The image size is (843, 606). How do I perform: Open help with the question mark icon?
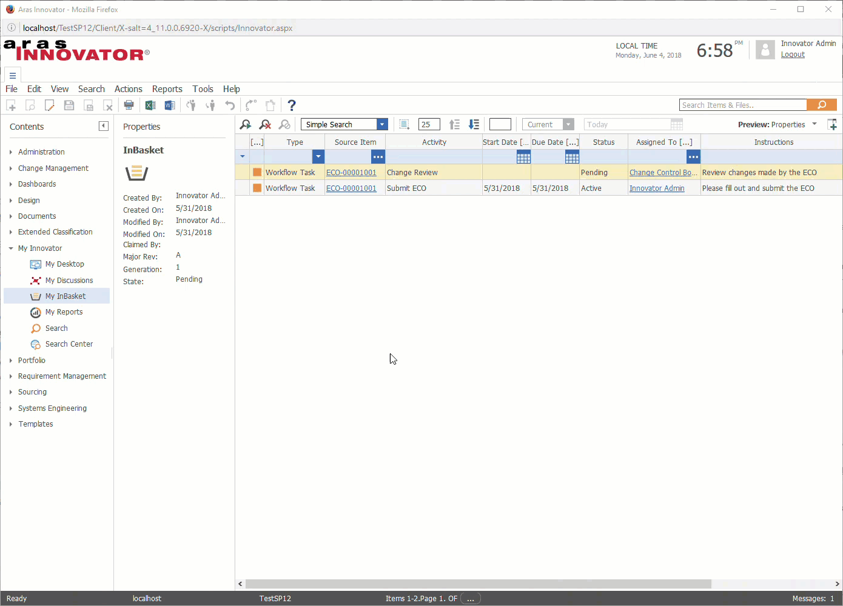point(292,105)
